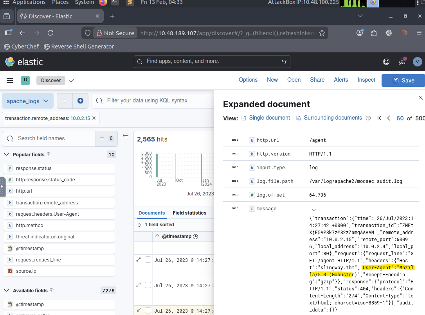The image size is (425, 315).
Task: Click the hamburger navigation menu icon
Action: coord(10,81)
